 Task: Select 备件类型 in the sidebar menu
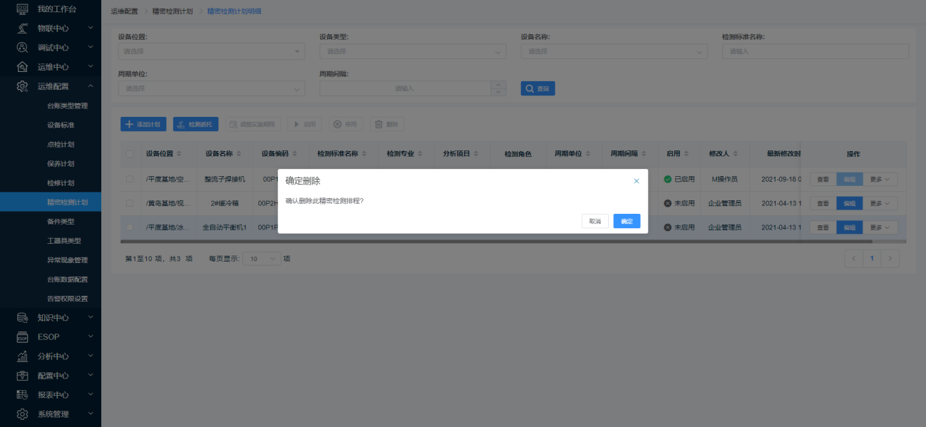61,222
